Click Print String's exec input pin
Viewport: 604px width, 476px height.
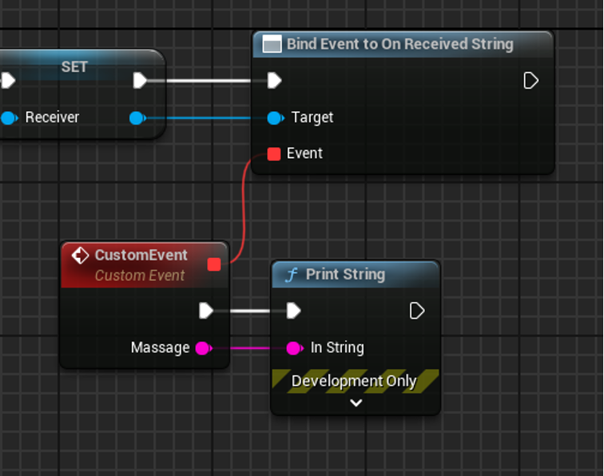tap(293, 311)
